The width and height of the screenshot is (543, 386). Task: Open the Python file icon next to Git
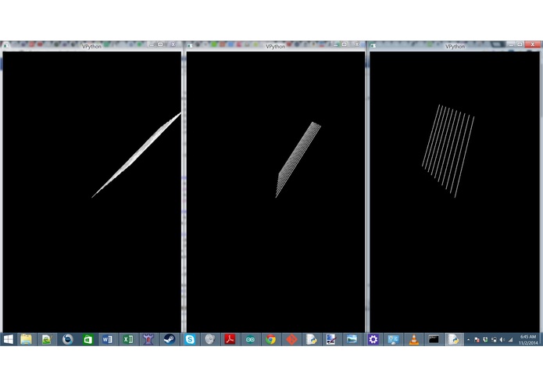point(312,339)
